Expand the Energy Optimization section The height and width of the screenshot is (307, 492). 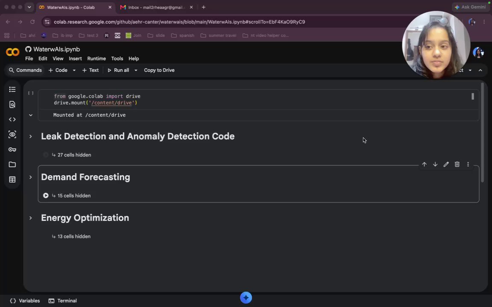tap(30, 218)
